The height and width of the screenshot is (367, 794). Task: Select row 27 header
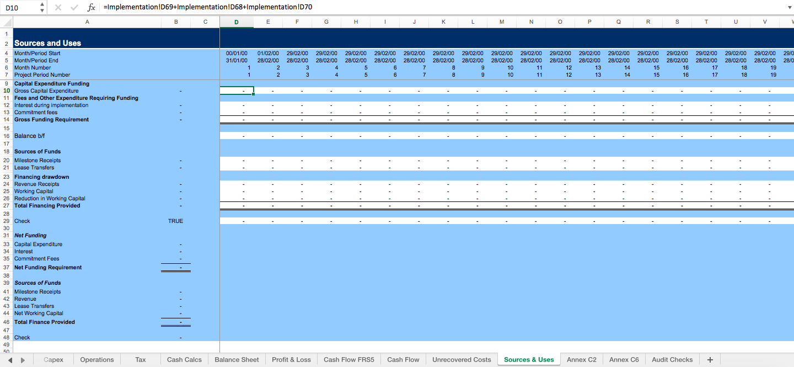point(7,205)
